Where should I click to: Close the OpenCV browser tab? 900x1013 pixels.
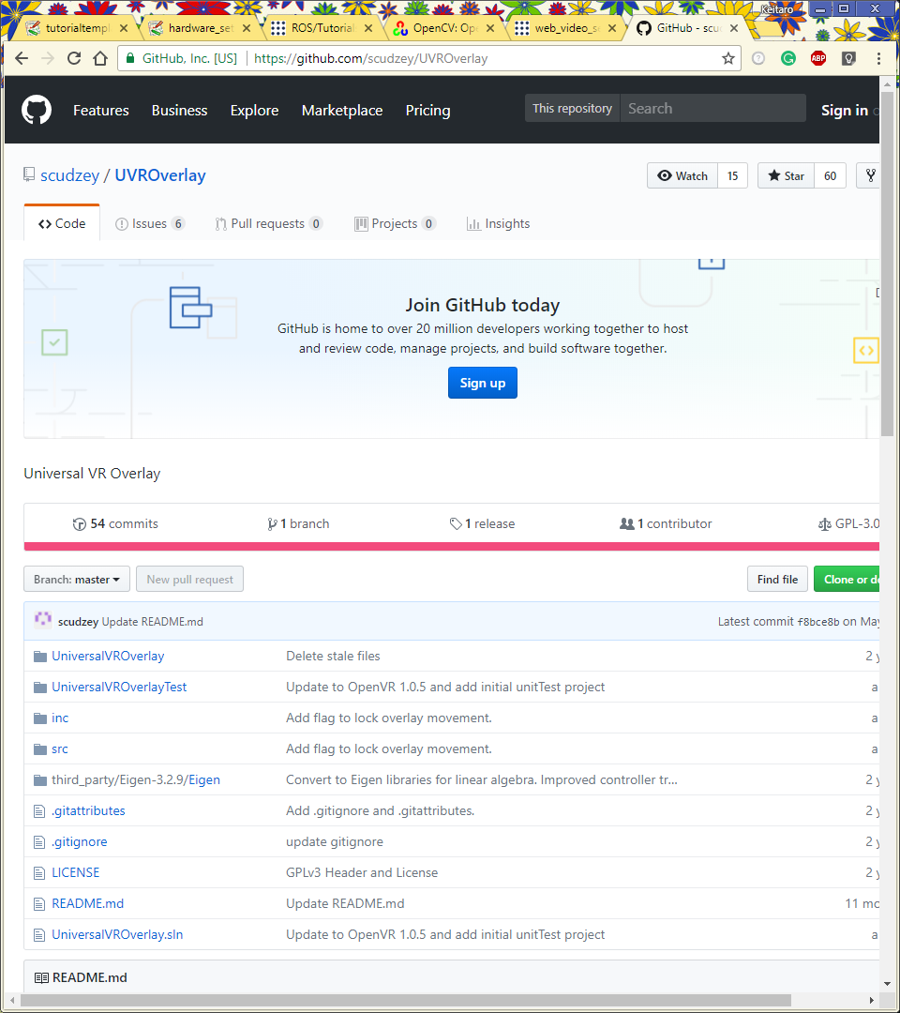click(x=490, y=28)
